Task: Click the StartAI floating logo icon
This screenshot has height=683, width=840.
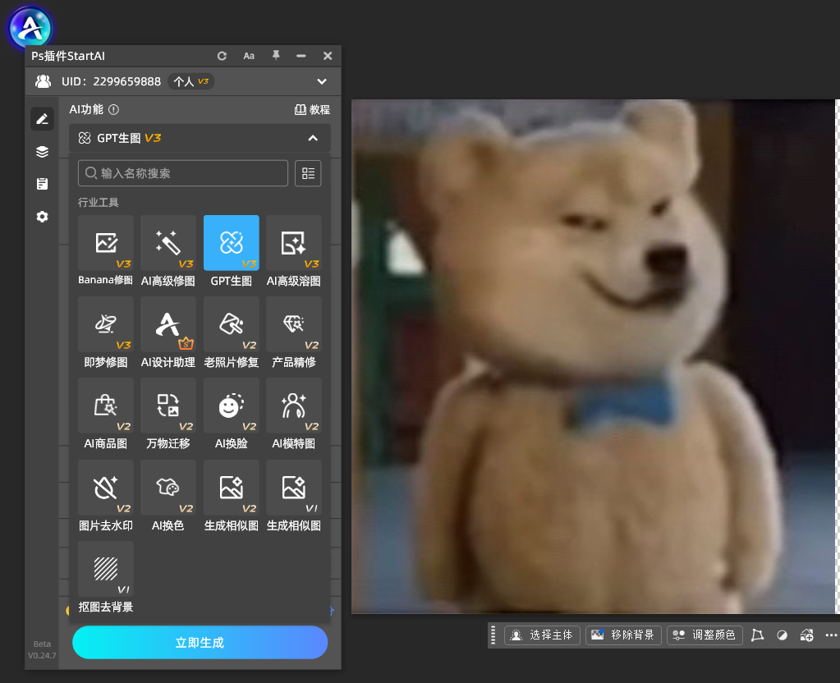Action: pos(30,28)
